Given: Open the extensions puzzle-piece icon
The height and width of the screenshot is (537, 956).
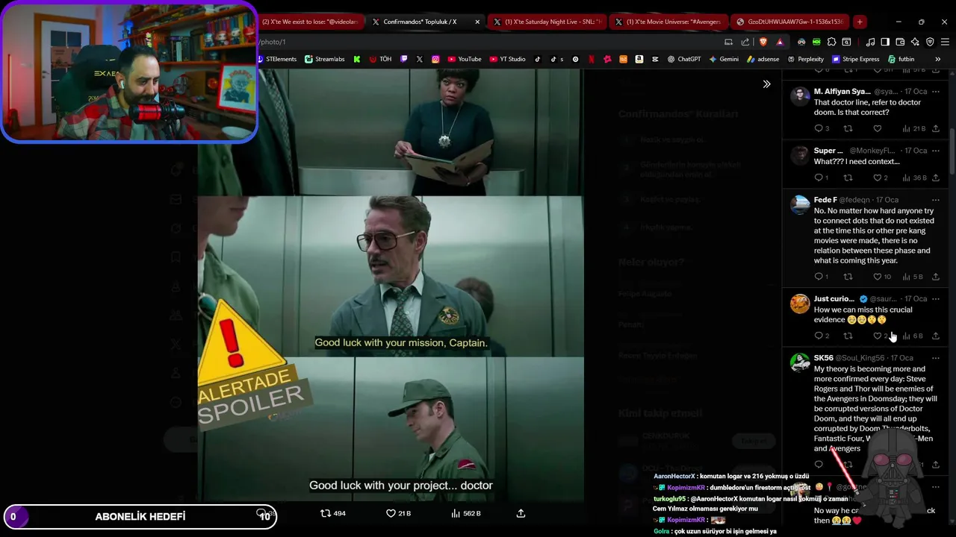Looking at the screenshot, I should click(831, 42).
